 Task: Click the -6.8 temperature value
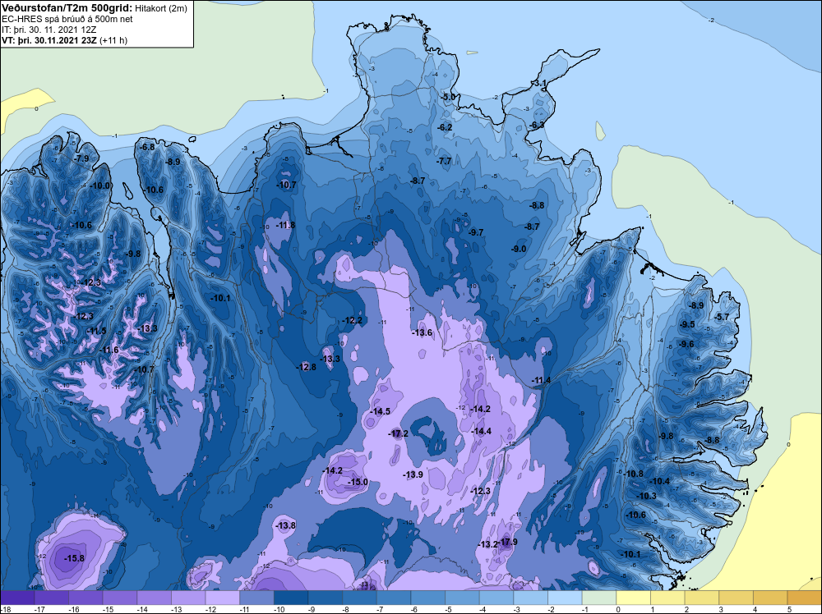148,147
